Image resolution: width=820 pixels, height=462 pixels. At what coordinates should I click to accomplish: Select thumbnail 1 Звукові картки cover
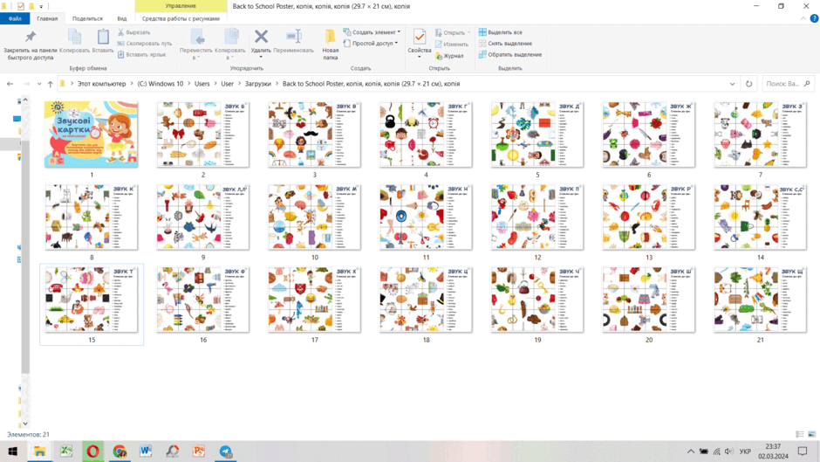[x=92, y=134]
